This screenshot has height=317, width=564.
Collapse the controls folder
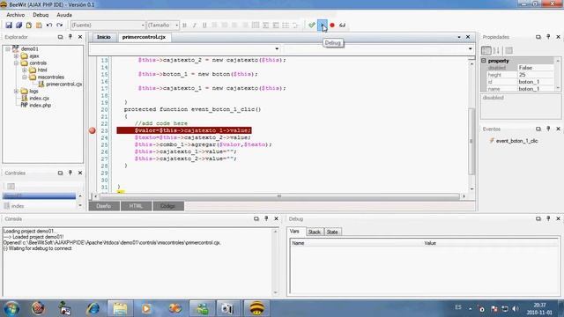point(16,63)
